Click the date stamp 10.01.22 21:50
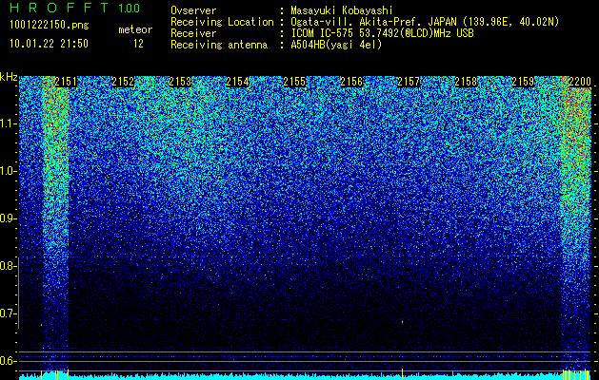599x380 pixels. pyautogui.click(x=49, y=44)
